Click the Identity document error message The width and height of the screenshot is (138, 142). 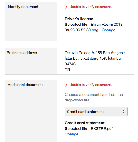coord(91,7)
